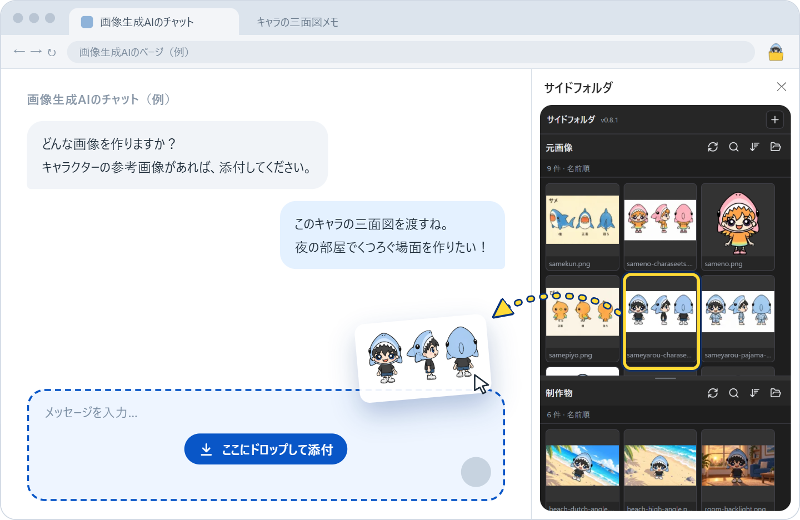Close the サイドフォルダ side panel
The image size is (800, 520).
[x=782, y=87]
